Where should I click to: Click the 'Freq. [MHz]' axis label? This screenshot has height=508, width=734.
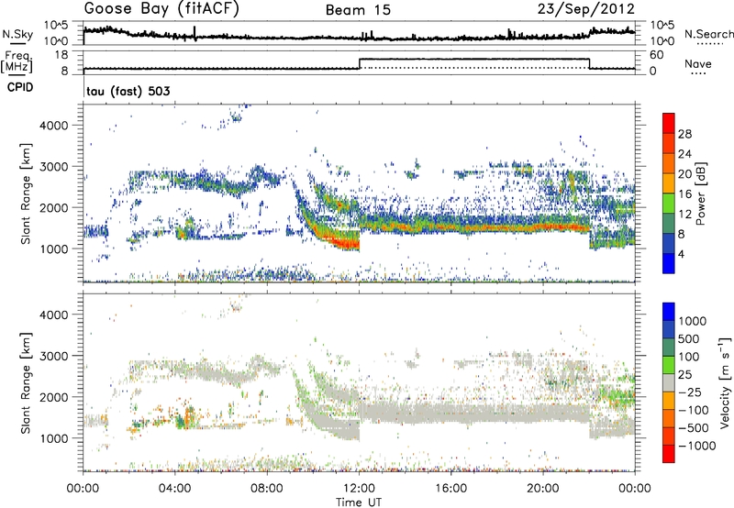tap(17, 62)
